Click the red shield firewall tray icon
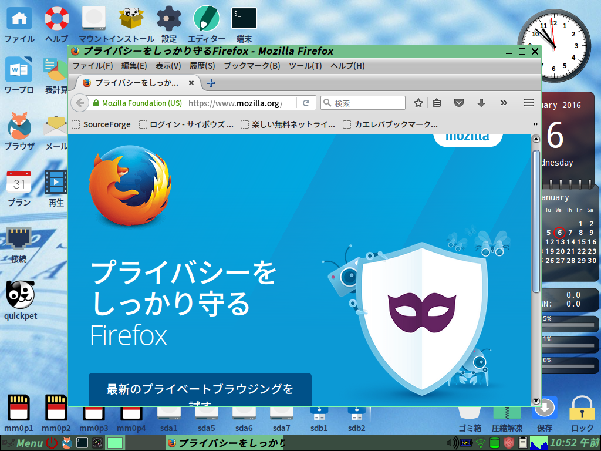This screenshot has width=601, height=451. pos(509,443)
